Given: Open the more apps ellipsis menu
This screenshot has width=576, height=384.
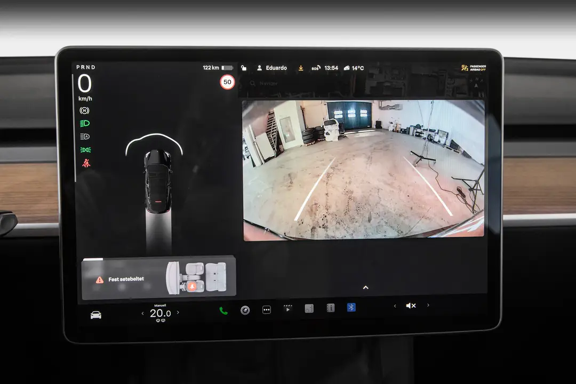Looking at the screenshot, I should coord(267,310).
